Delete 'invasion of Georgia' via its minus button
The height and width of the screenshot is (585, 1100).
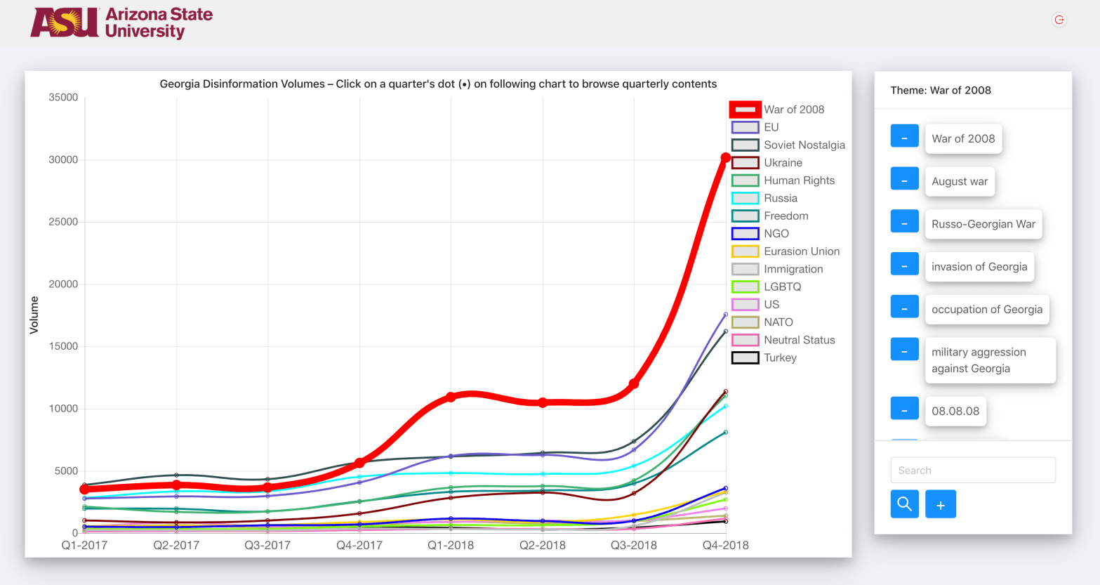904,264
